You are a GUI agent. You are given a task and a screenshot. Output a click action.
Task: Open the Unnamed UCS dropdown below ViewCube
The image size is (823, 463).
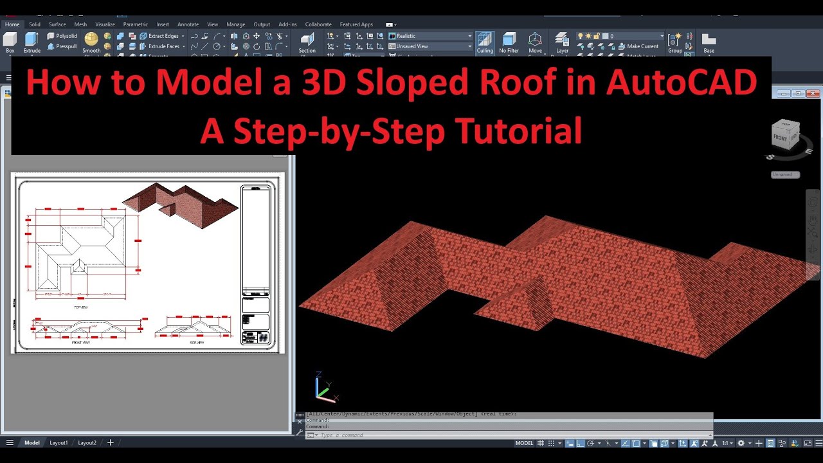(x=786, y=174)
